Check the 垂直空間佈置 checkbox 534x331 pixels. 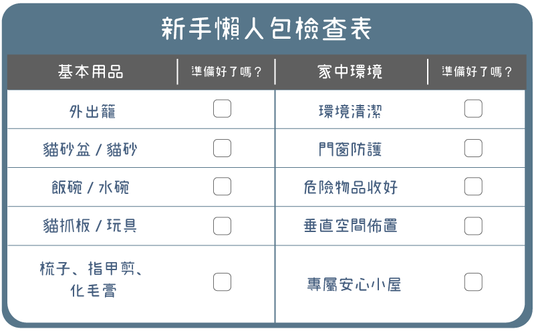(473, 225)
